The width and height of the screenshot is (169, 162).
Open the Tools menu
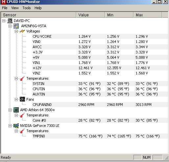[x=27, y=8]
